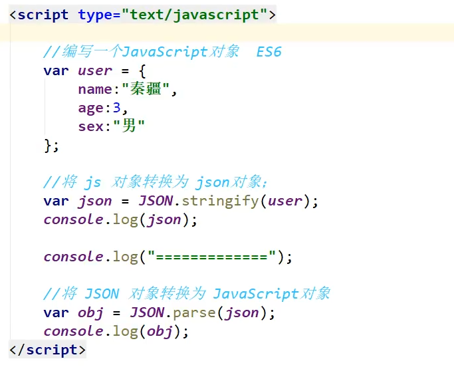The height and width of the screenshot is (385, 454).
Task: Click the highlighted empty line below script tag
Action: [x=227, y=33]
